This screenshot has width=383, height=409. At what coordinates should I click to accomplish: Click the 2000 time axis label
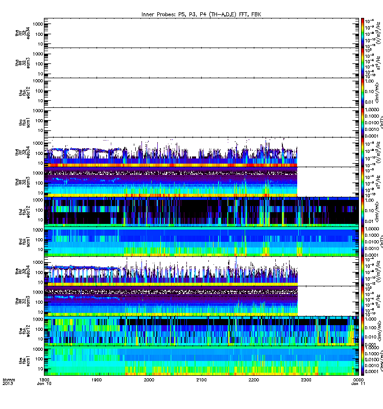149,380
